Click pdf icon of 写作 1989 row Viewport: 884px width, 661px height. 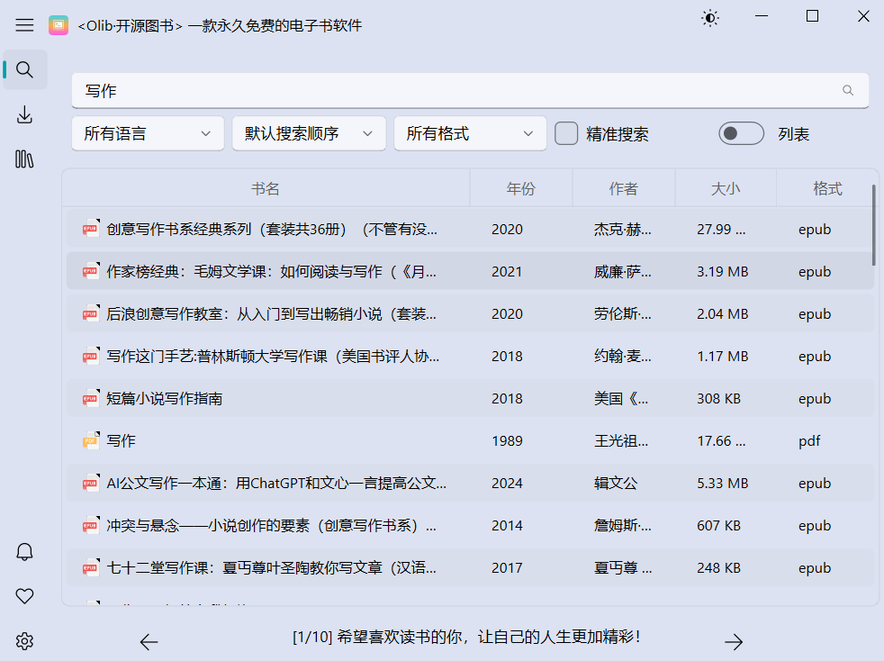coord(91,439)
